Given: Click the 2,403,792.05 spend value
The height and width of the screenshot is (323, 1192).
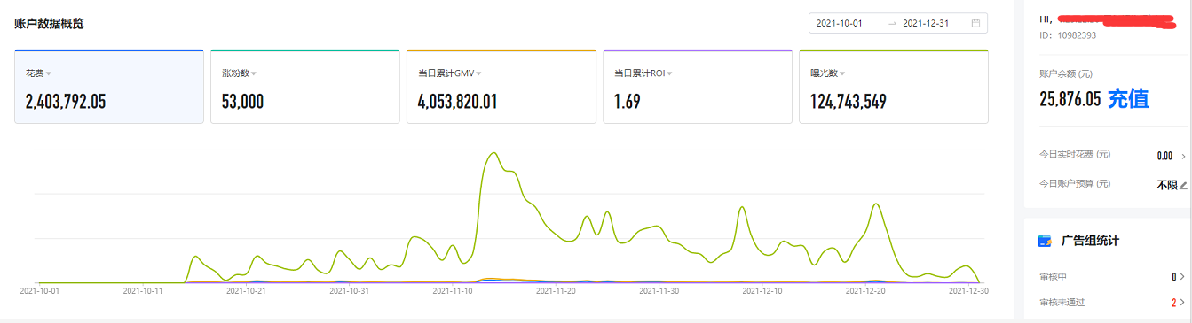Looking at the screenshot, I should (x=66, y=102).
